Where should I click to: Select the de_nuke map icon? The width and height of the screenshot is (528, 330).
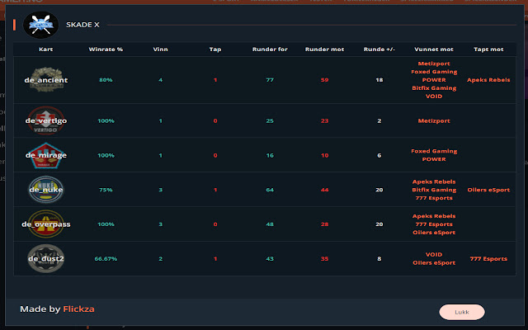pyautogui.click(x=46, y=190)
